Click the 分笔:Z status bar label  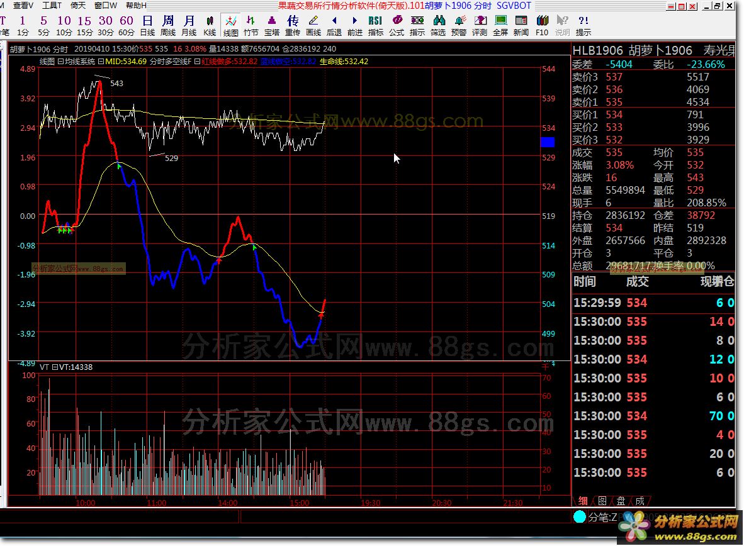coord(602,517)
